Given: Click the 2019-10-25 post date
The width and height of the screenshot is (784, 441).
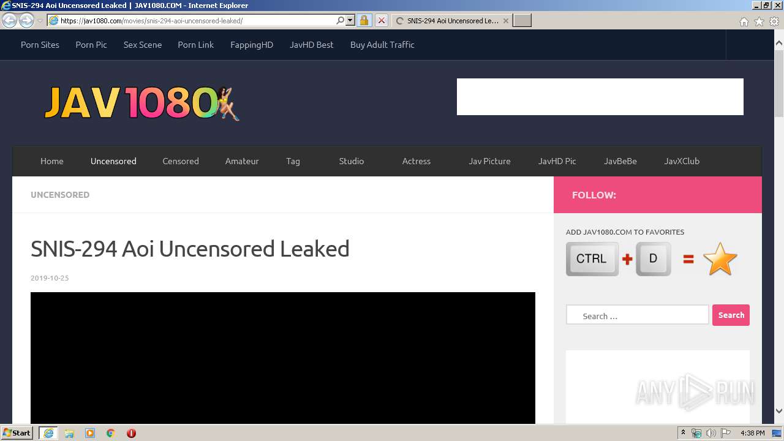Looking at the screenshot, I should pos(50,278).
